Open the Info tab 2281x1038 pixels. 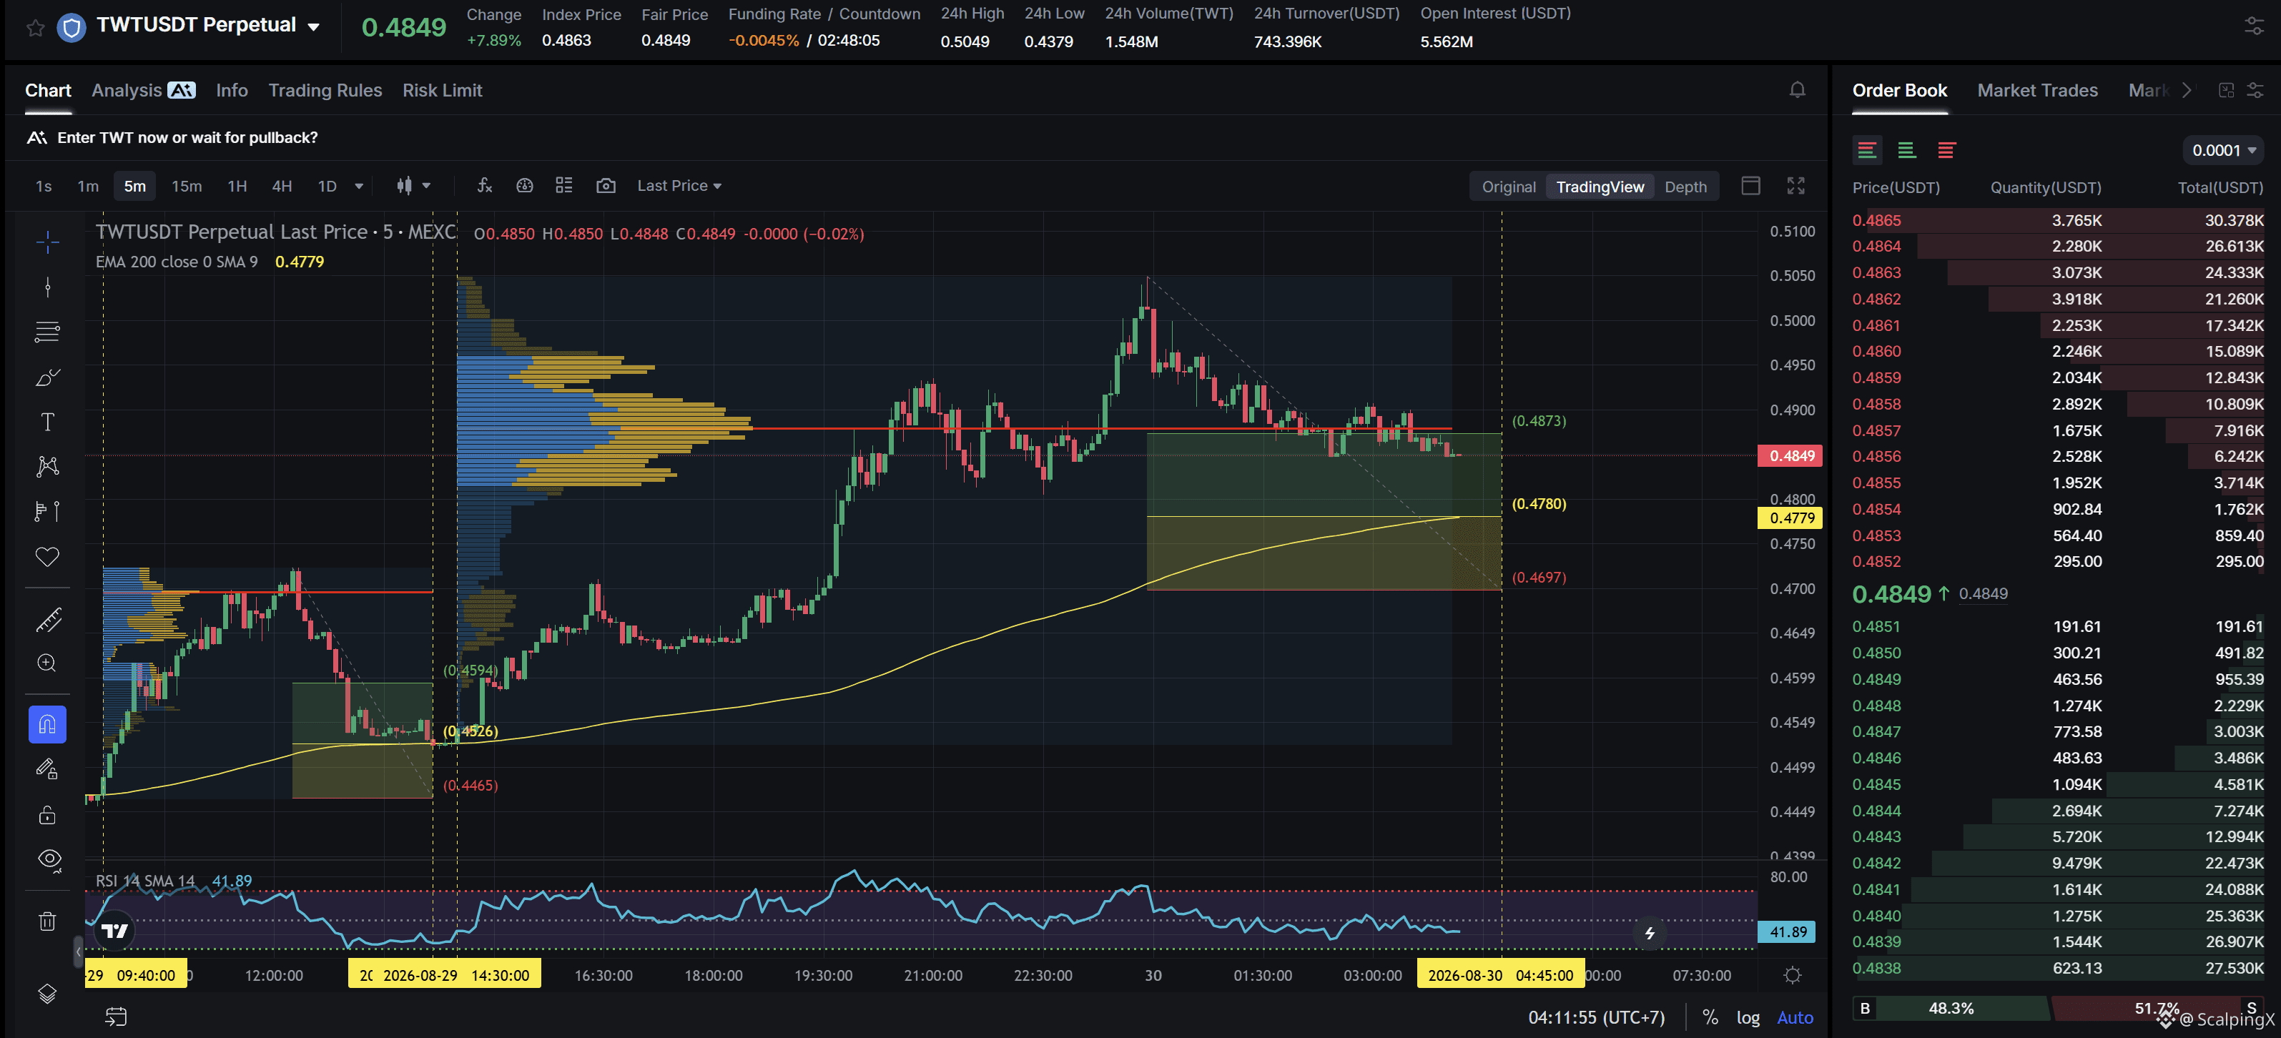[232, 90]
